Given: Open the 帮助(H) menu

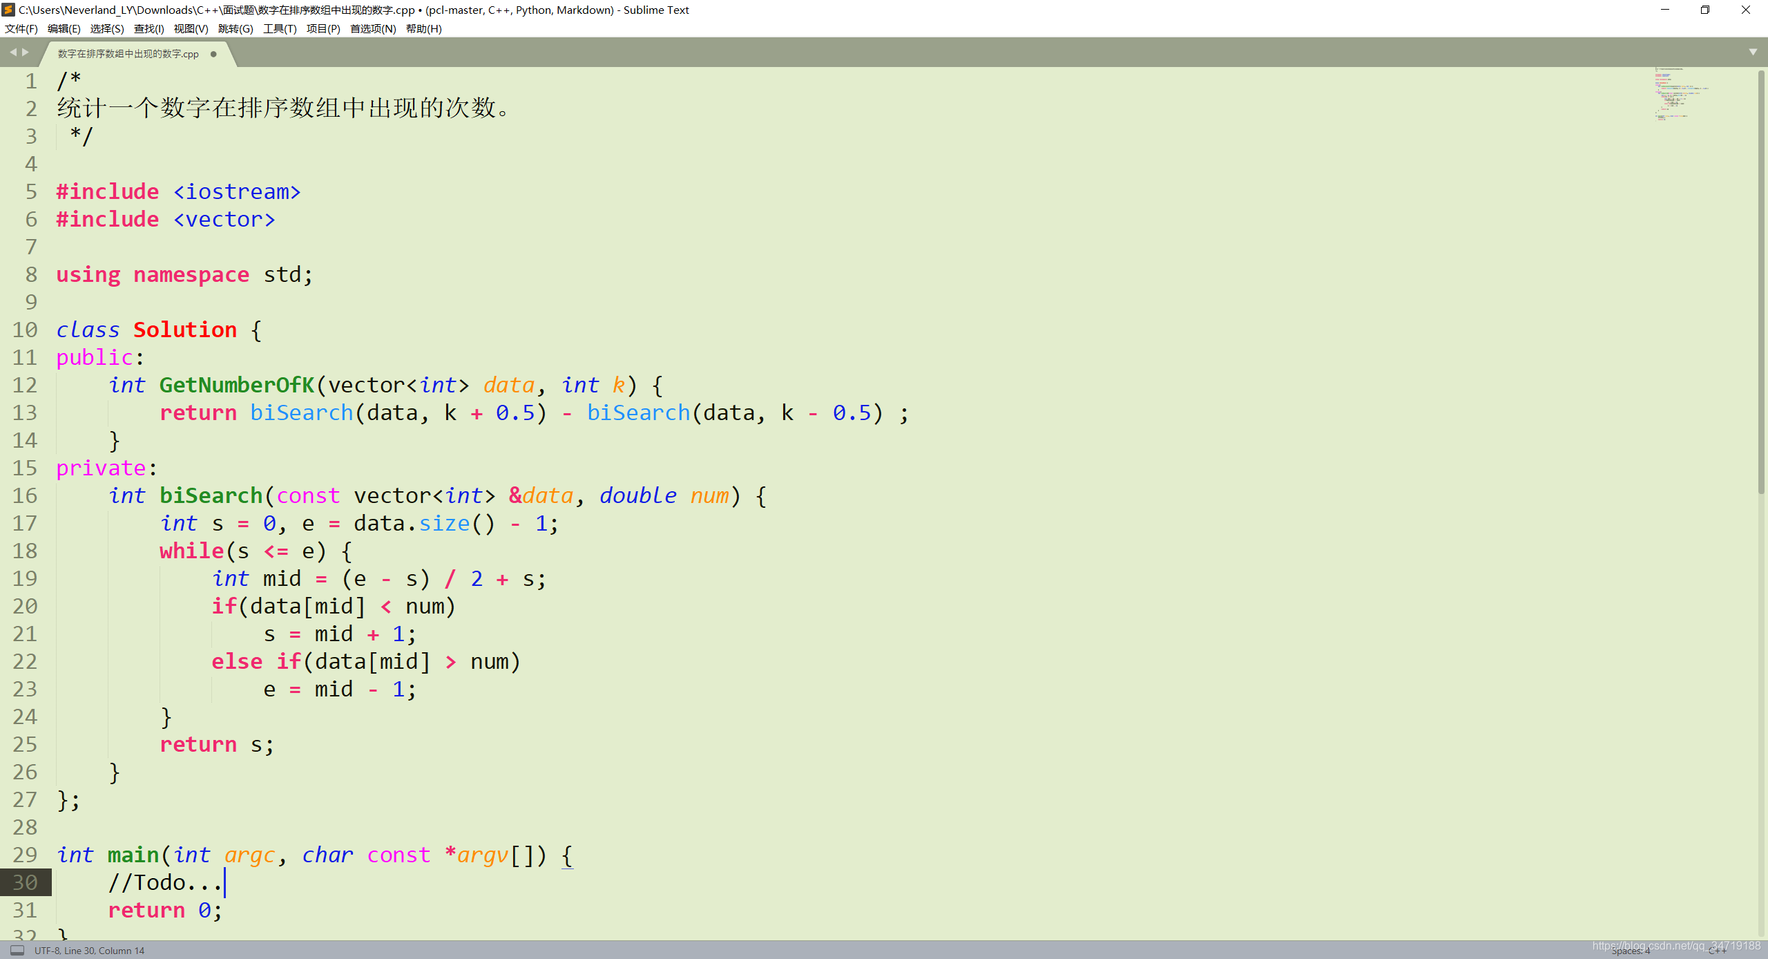Looking at the screenshot, I should click(424, 29).
